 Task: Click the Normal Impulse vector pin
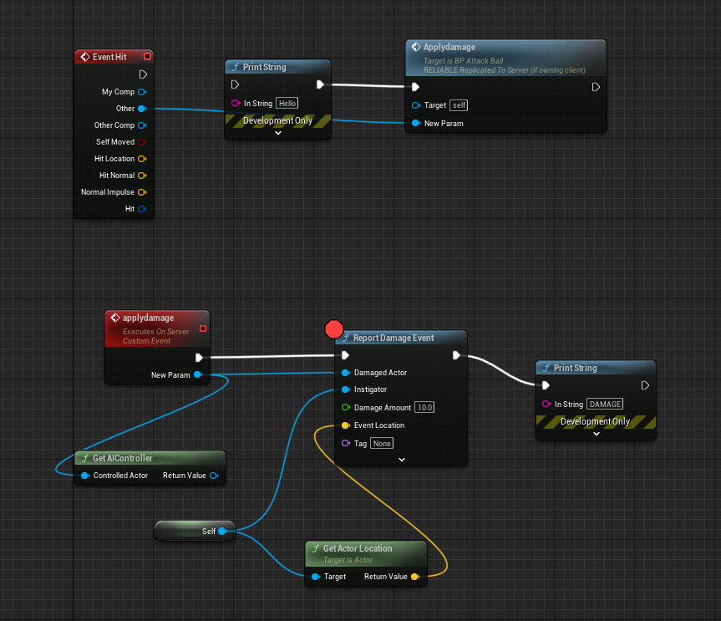(142, 192)
